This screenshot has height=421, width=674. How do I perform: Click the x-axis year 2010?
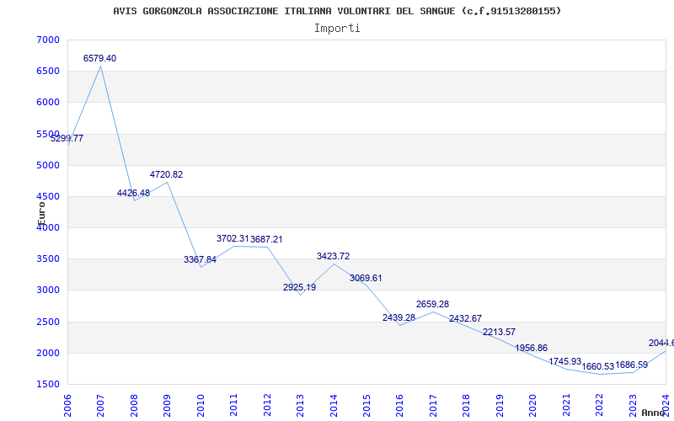[201, 405]
